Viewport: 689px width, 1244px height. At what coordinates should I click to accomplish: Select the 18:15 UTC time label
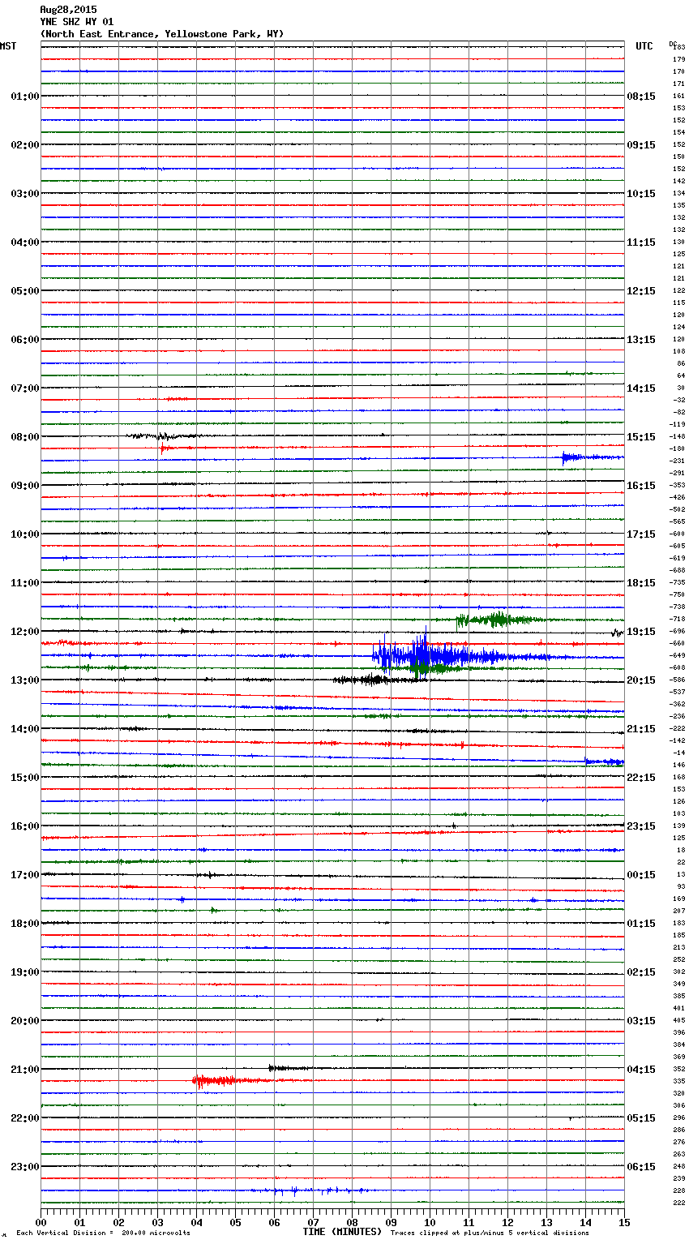tap(641, 583)
